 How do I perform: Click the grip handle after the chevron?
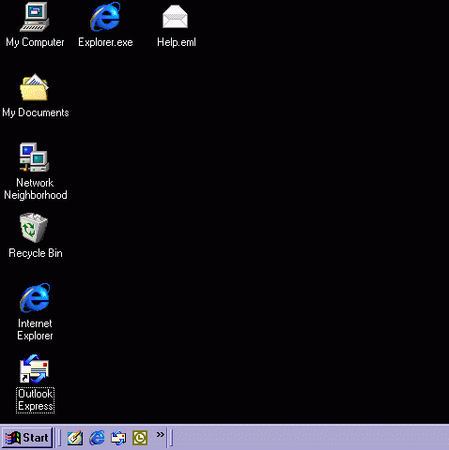click(171, 438)
